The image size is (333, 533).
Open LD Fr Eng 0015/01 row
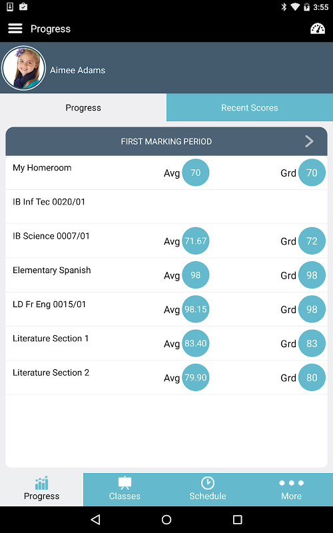166,309
